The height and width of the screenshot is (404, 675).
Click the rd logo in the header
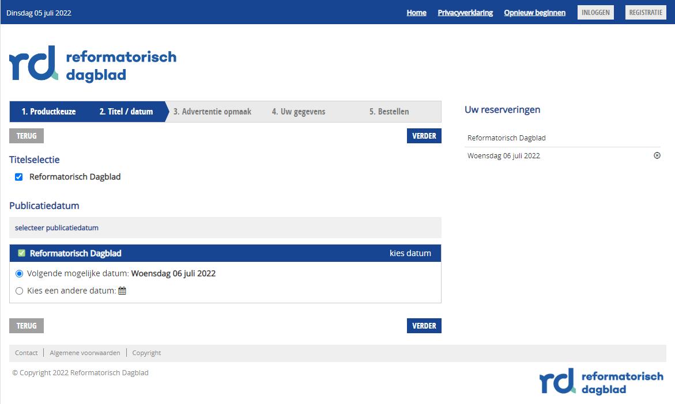93,64
